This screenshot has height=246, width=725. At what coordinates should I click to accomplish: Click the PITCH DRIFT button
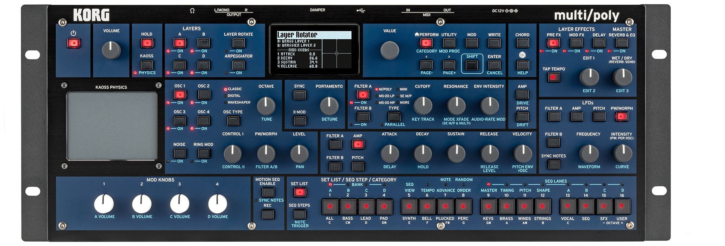tap(522, 116)
